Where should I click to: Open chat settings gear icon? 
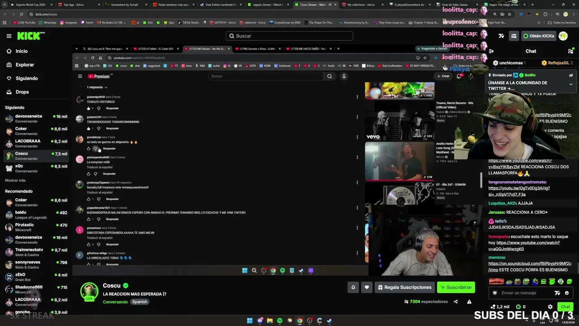point(551,307)
